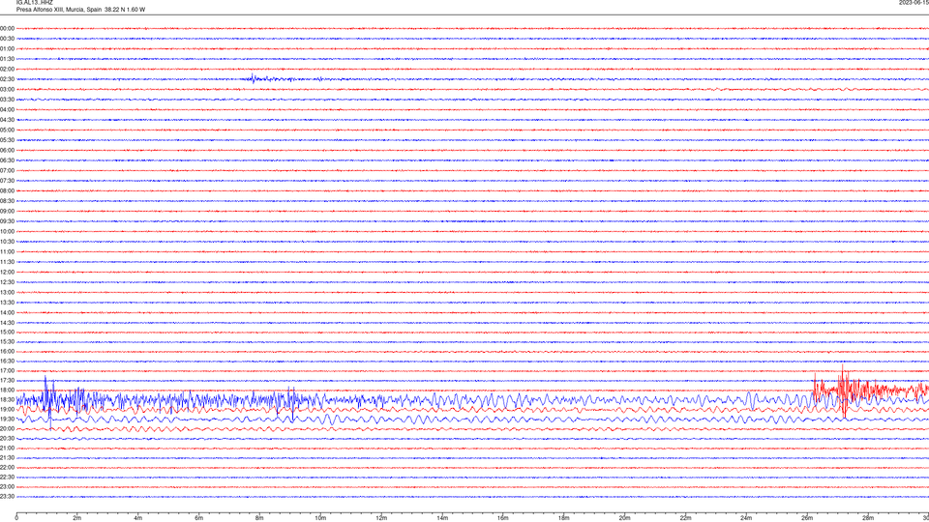Select the 14m axis tick label
The height and width of the screenshot is (522, 929).
[x=442, y=518]
